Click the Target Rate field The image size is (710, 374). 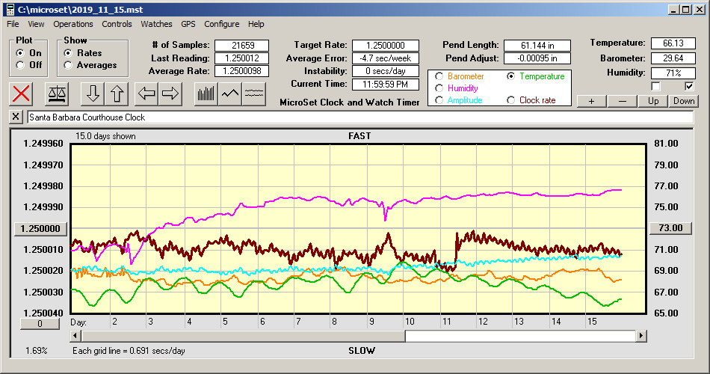[x=386, y=46]
